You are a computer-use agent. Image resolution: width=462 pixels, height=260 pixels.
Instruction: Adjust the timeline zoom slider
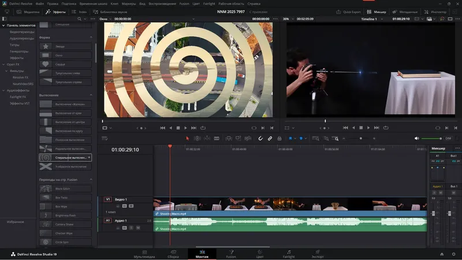click(x=361, y=138)
